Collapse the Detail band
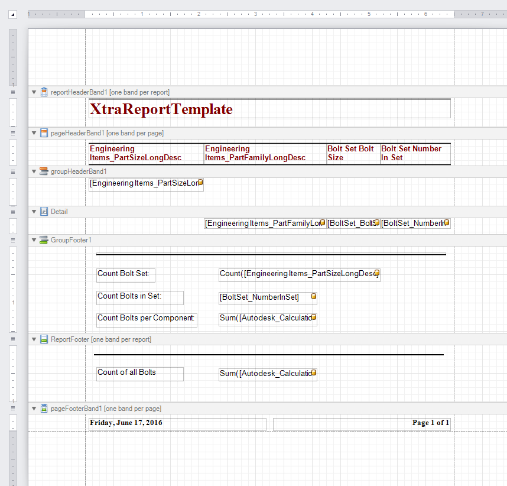The width and height of the screenshot is (507, 486). tap(34, 211)
